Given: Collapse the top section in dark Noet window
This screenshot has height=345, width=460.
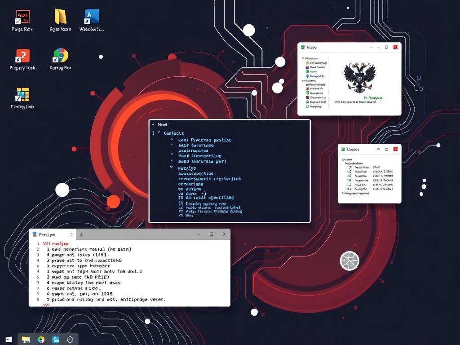Looking at the screenshot, I should [159, 133].
